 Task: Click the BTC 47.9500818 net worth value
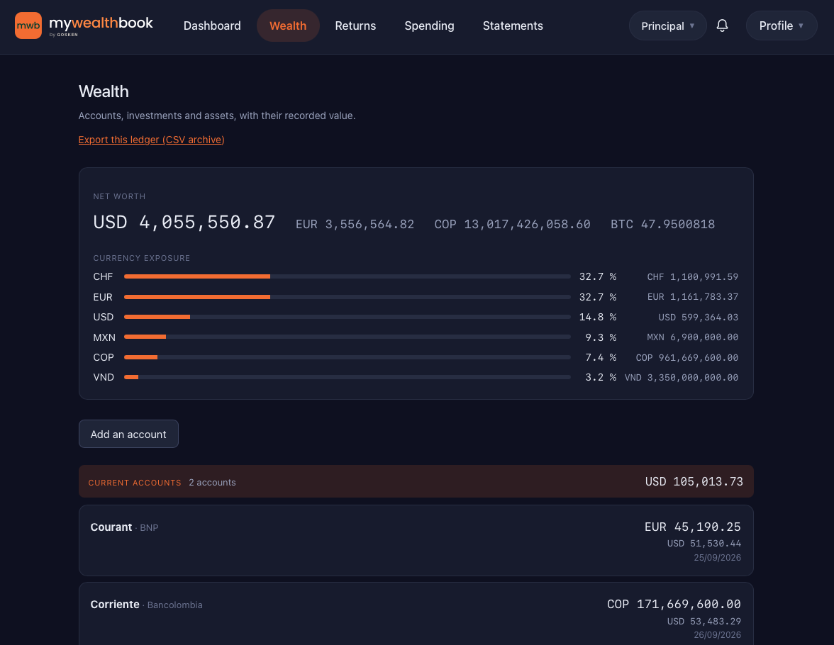pyautogui.click(x=662, y=225)
